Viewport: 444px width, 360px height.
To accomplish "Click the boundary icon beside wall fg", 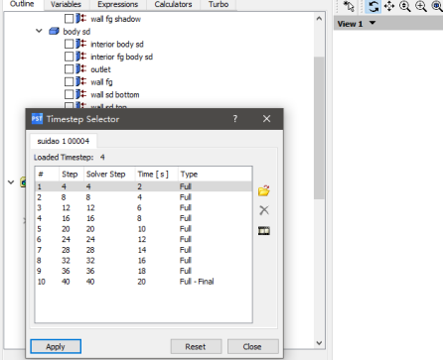I will [x=80, y=81].
